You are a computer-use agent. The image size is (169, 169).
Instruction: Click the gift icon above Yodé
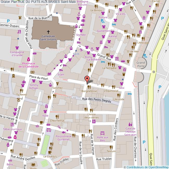pos(46,106)
